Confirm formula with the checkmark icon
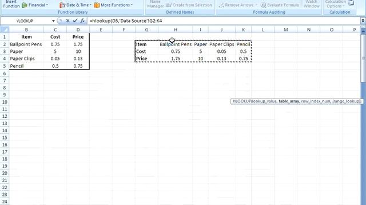Image resolution: width=366 pixels, height=205 pixels. [75, 20]
